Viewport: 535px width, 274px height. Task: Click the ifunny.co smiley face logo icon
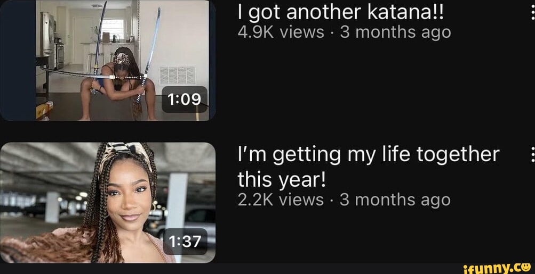[526, 267]
